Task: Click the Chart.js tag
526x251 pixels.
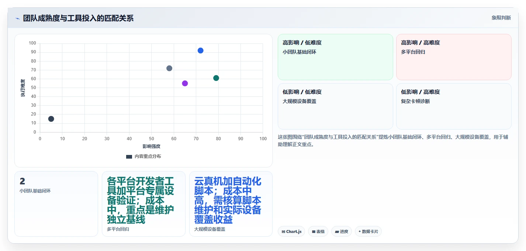Action: tap(291, 231)
